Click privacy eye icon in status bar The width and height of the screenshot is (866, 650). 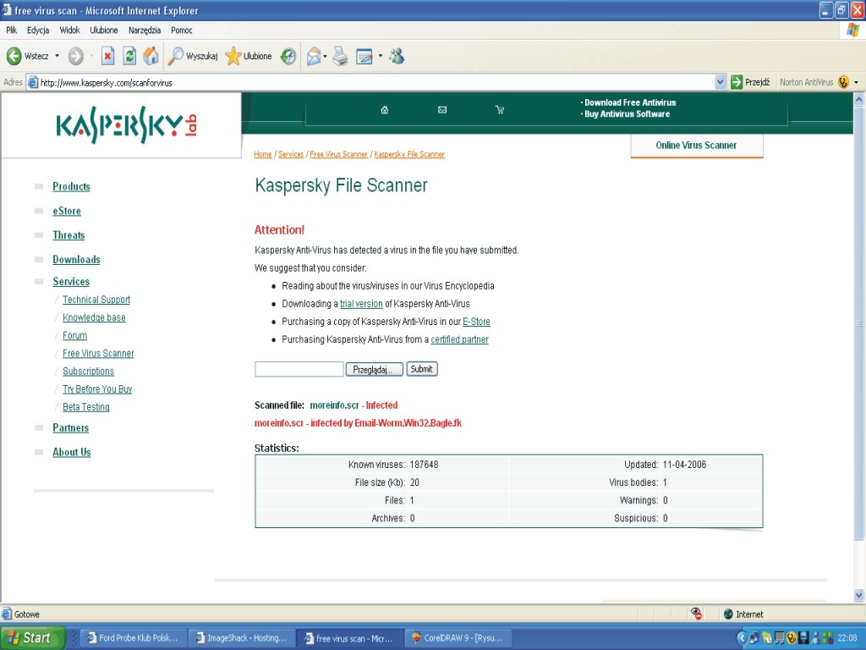pyautogui.click(x=697, y=614)
